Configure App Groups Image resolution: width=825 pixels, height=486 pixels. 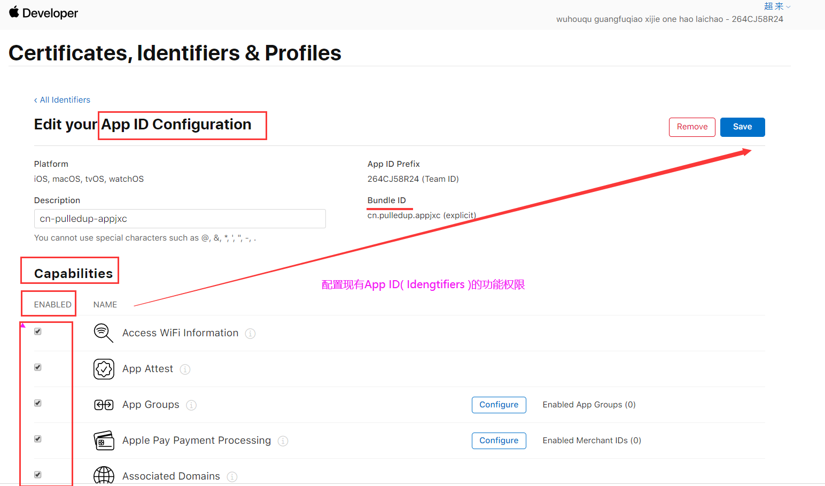point(499,405)
